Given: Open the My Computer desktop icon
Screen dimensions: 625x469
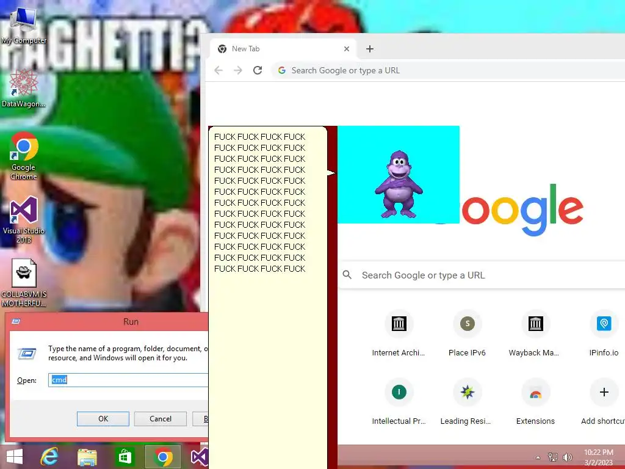Looking at the screenshot, I should pyautogui.click(x=23, y=24).
